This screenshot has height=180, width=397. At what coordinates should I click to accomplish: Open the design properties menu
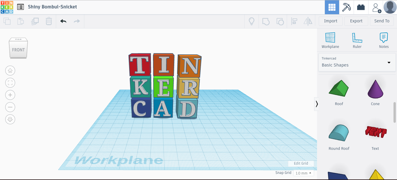pos(20,7)
